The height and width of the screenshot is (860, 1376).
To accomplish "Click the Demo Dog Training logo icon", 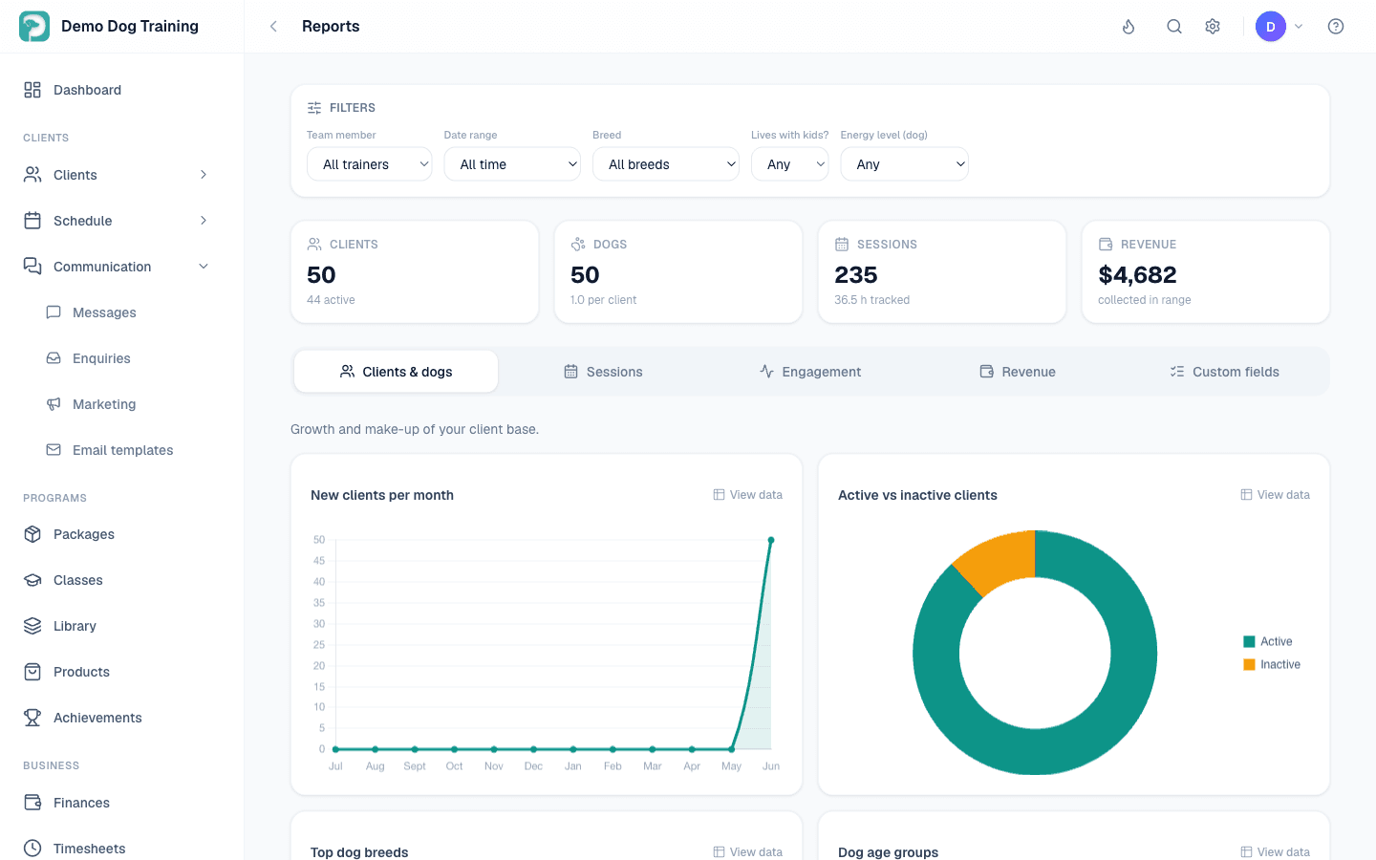I will (x=34, y=26).
